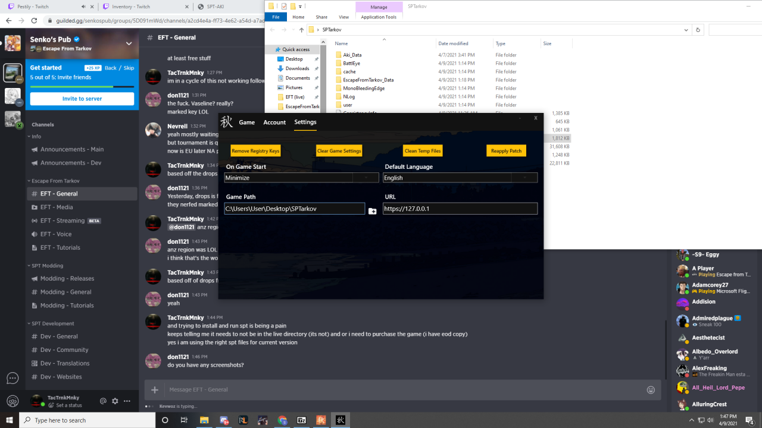Click Clean Temp Files button
This screenshot has width=762, height=428.
tap(423, 151)
